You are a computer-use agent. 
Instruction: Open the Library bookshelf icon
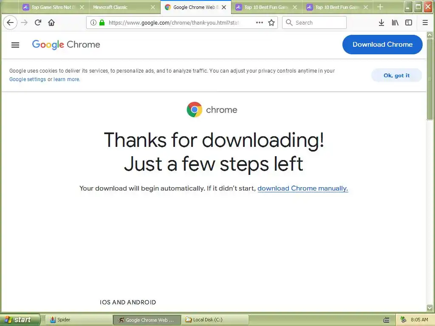[x=395, y=22]
